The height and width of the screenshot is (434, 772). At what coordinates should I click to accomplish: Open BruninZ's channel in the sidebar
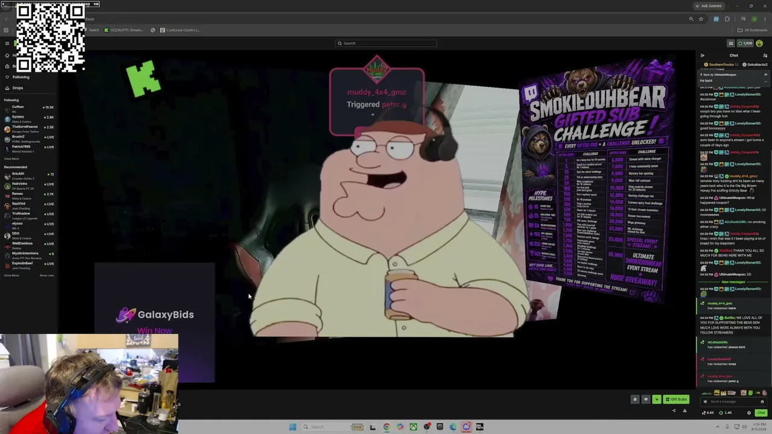pyautogui.click(x=28, y=138)
